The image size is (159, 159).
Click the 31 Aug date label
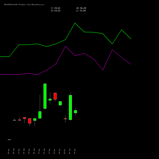tap(49, 151)
